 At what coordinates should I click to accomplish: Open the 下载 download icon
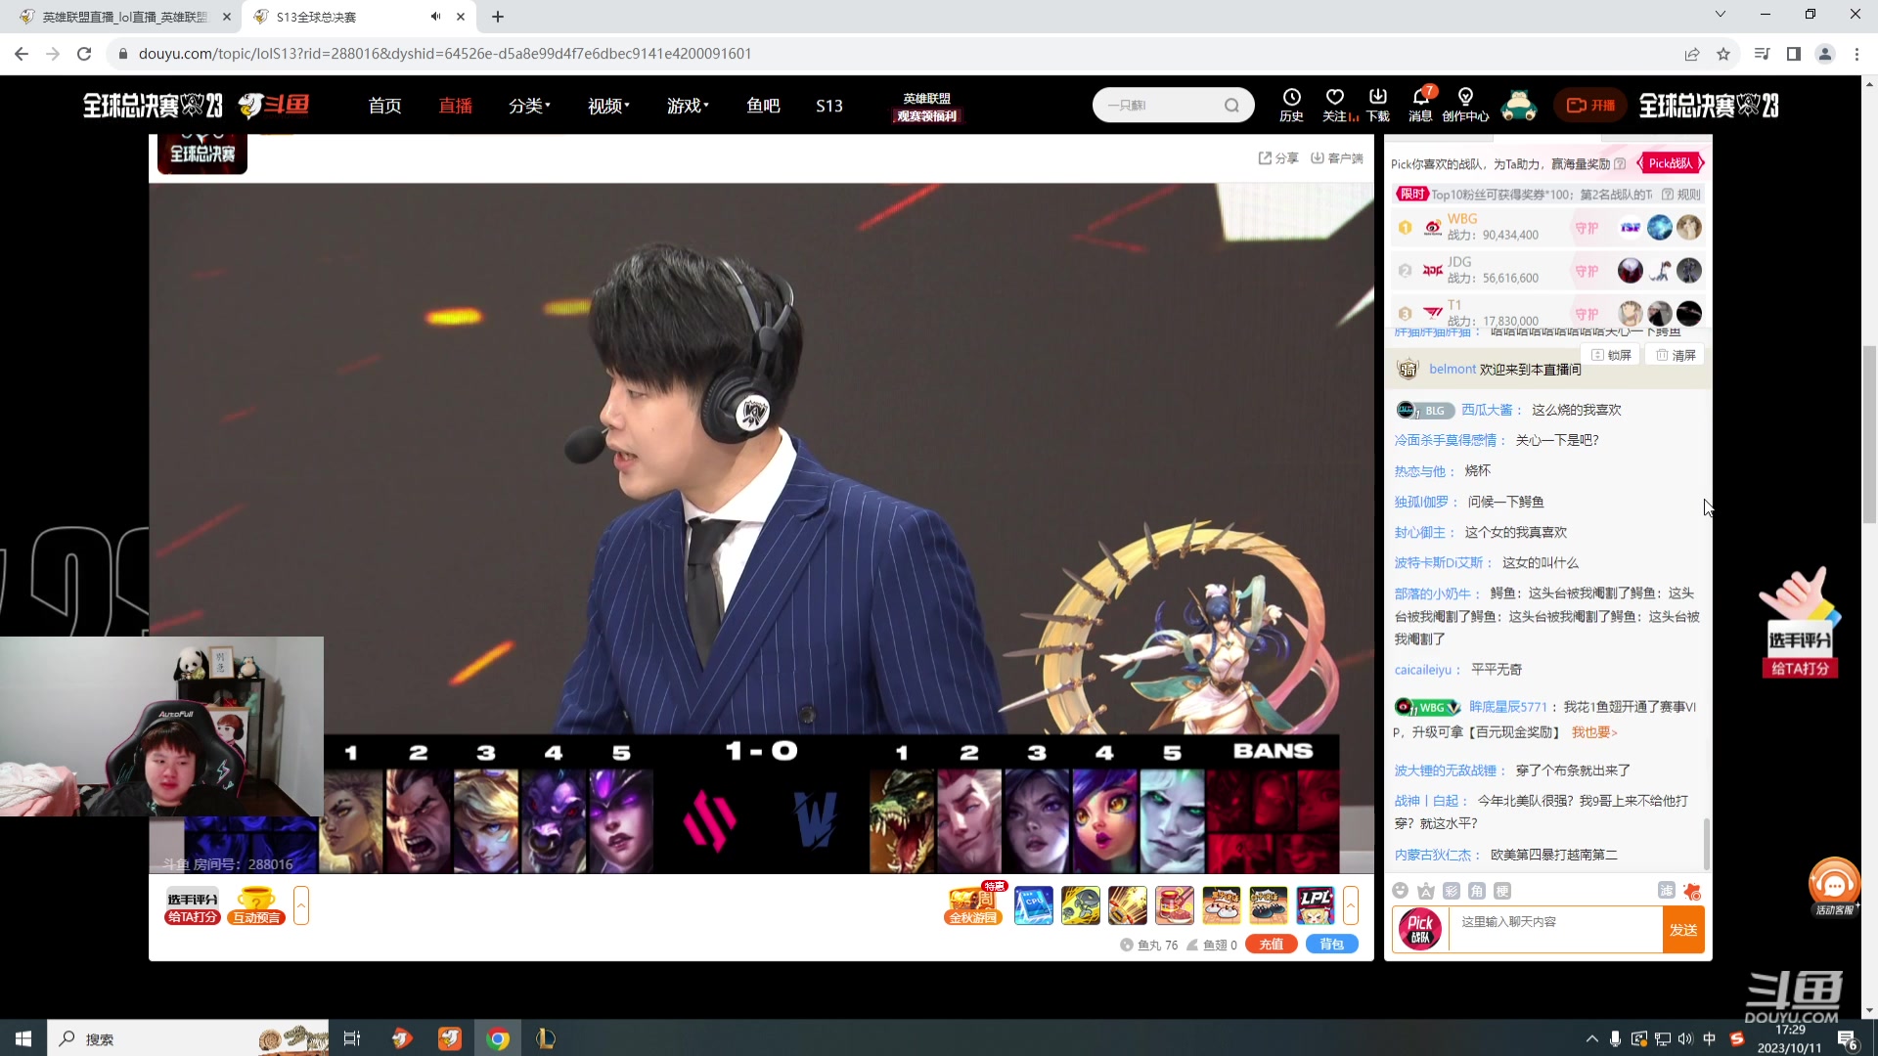point(1378,105)
